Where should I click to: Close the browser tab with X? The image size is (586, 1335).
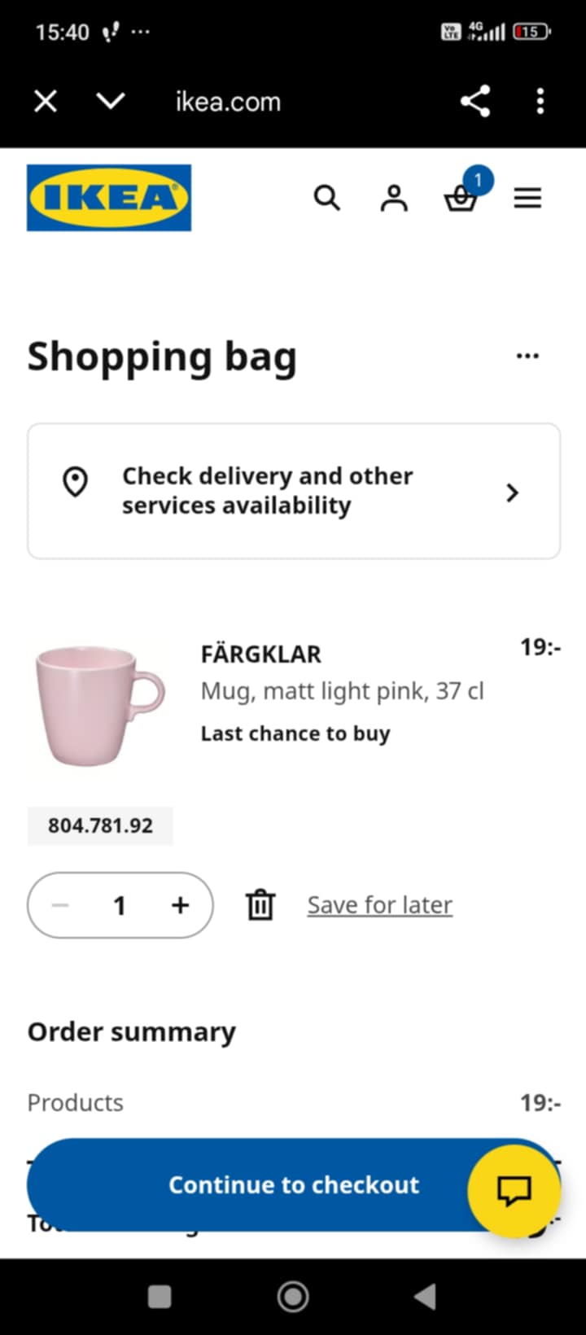[x=46, y=102]
